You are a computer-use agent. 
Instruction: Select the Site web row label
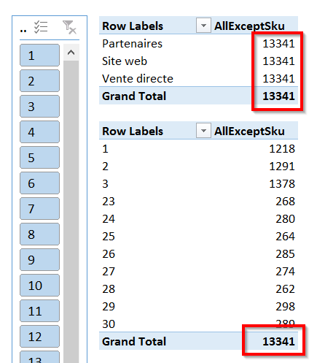125,61
